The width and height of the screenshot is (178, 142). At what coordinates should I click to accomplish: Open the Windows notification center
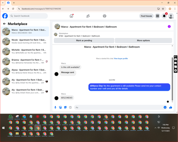173,128
